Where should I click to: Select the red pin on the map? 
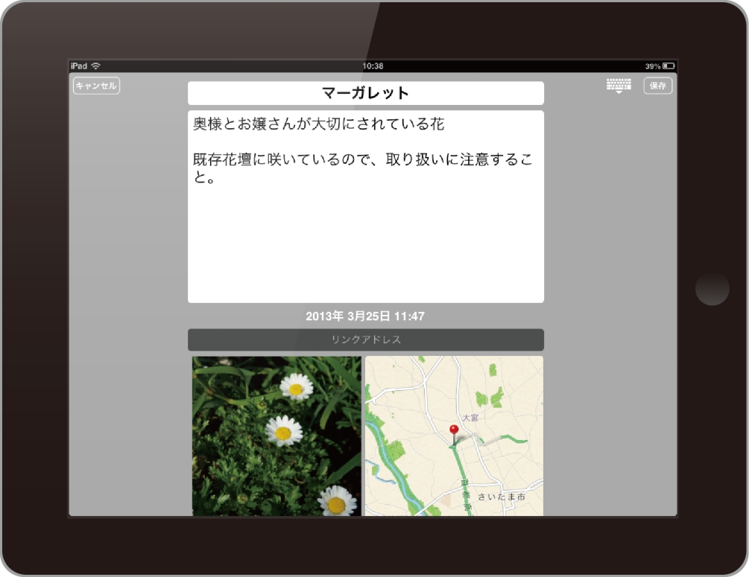pos(454,430)
